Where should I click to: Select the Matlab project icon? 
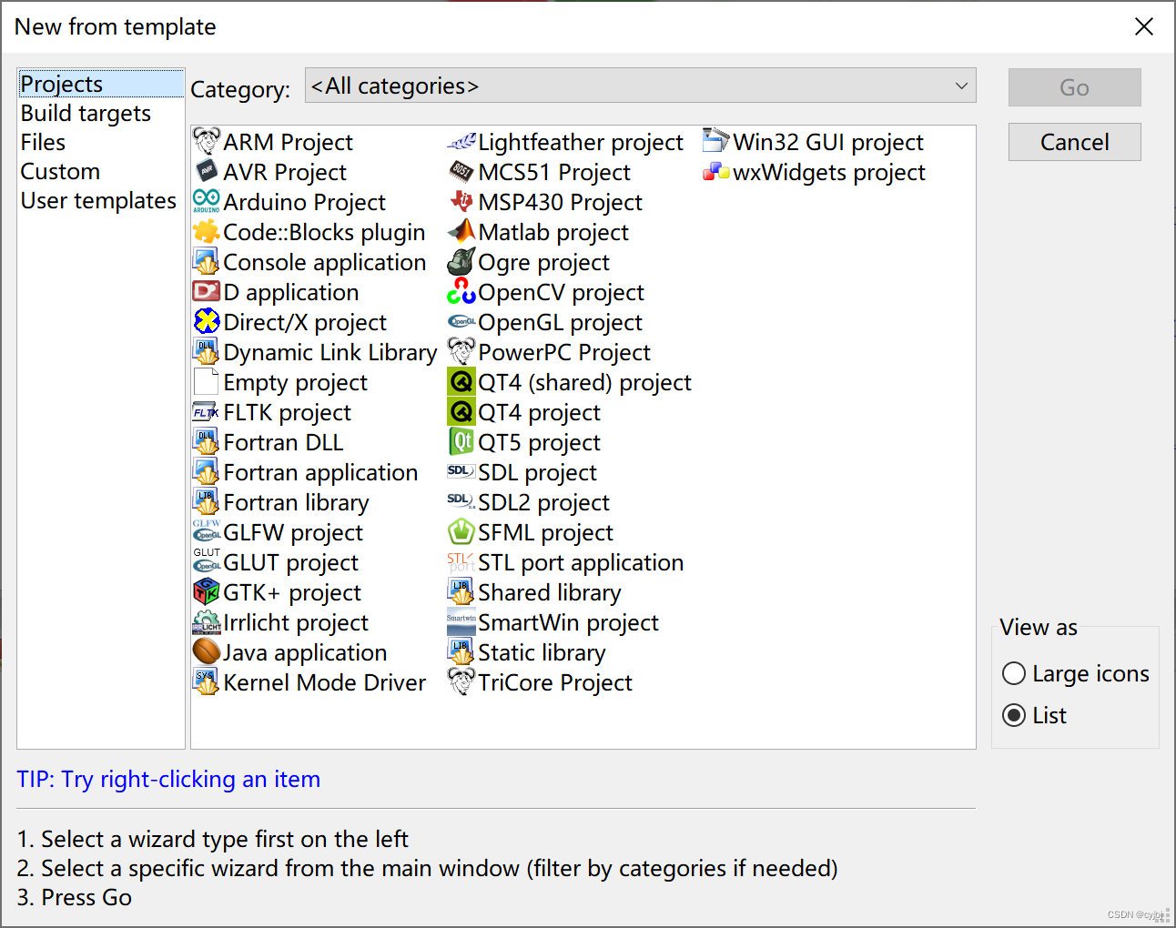pyautogui.click(x=461, y=231)
